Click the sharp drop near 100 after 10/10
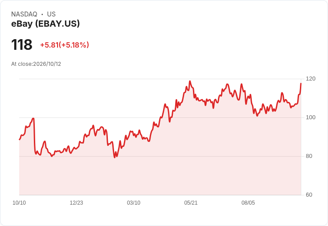 (x=34, y=133)
